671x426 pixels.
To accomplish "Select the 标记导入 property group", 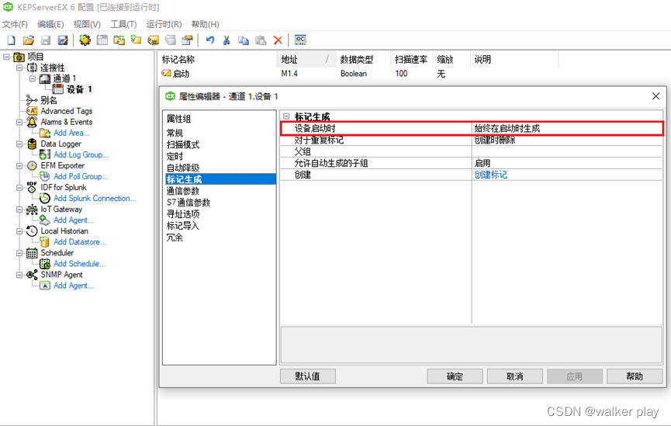I will 183,226.
